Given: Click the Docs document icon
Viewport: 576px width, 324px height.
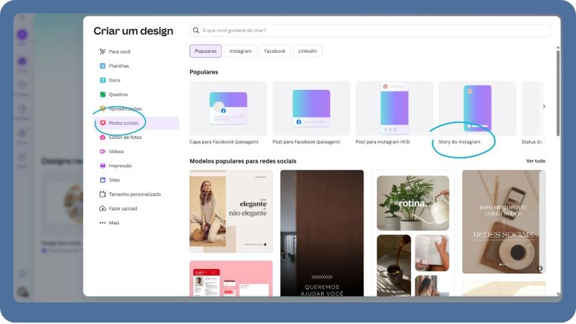Looking at the screenshot, I should (x=103, y=80).
